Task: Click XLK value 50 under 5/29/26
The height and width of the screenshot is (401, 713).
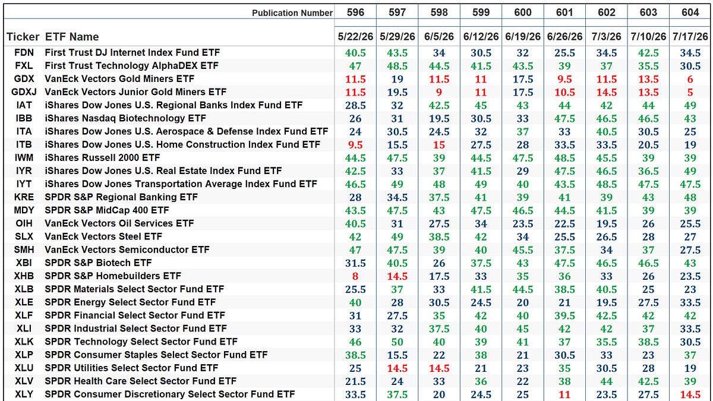Action: click(397, 342)
